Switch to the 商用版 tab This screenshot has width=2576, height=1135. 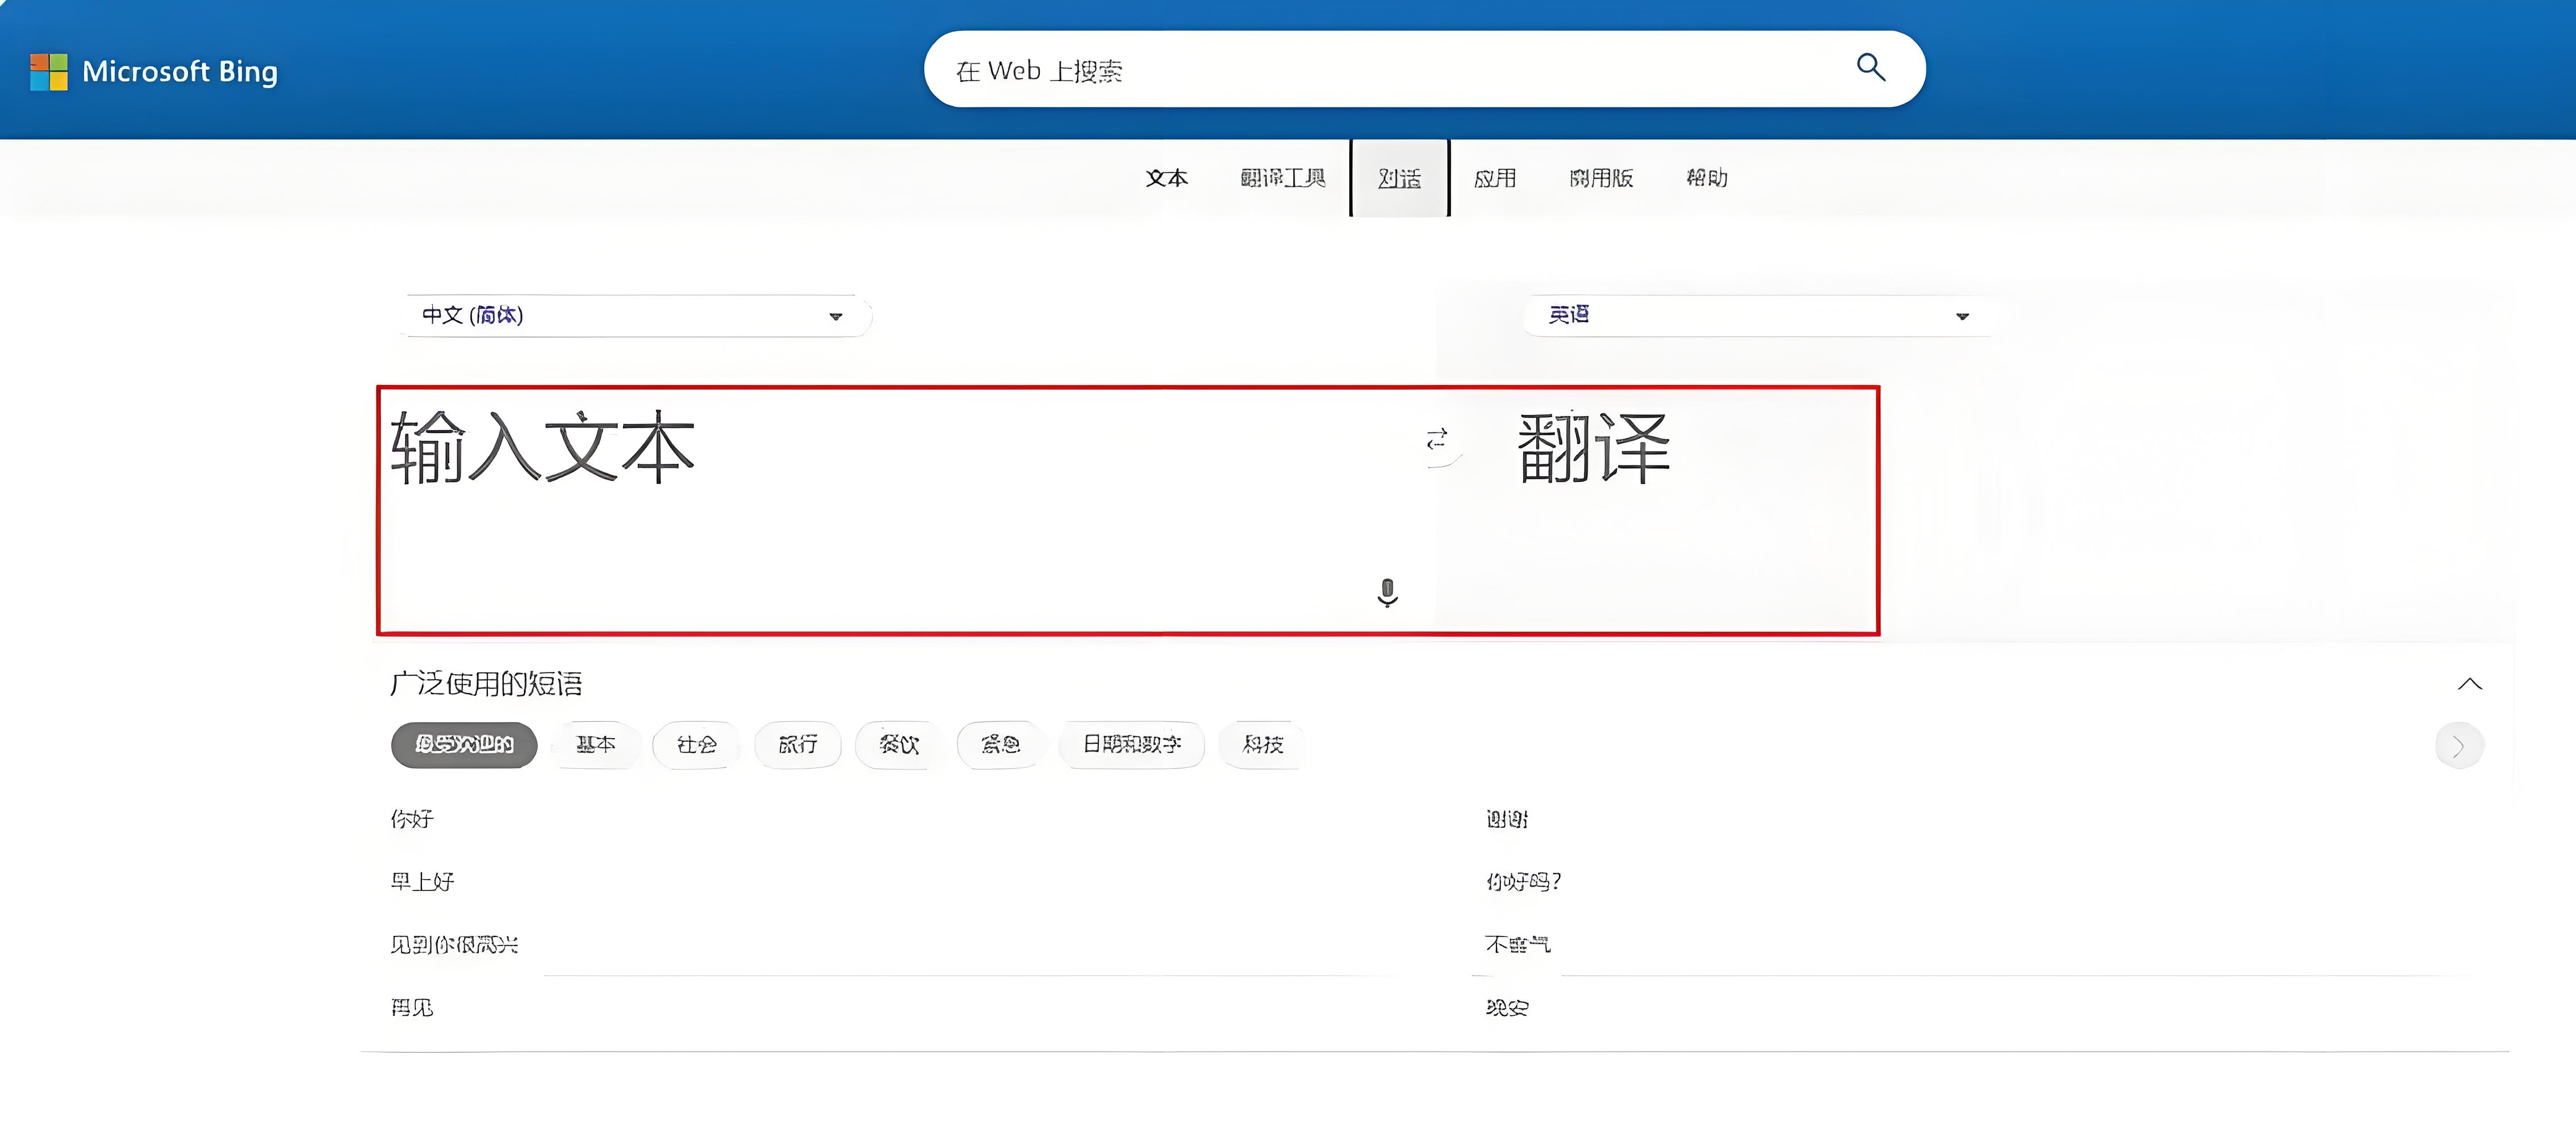(x=1600, y=179)
